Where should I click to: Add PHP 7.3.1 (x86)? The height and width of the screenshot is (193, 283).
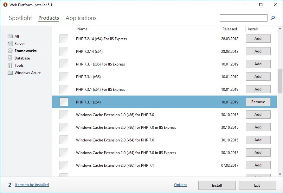click(258, 76)
